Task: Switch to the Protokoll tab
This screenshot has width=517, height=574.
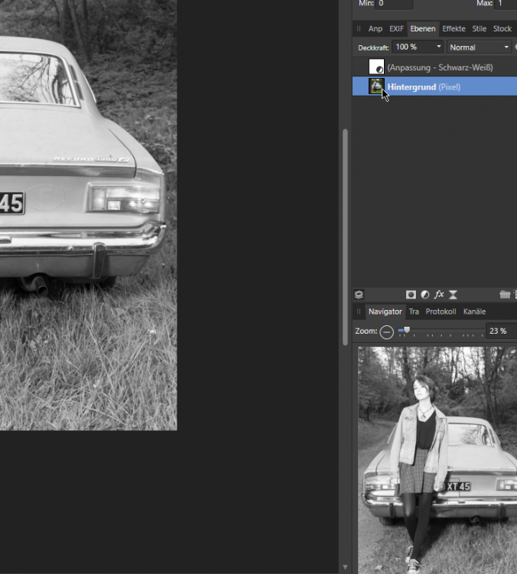Action: point(441,311)
